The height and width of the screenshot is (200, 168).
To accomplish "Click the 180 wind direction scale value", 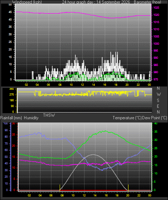I will point(12,101).
